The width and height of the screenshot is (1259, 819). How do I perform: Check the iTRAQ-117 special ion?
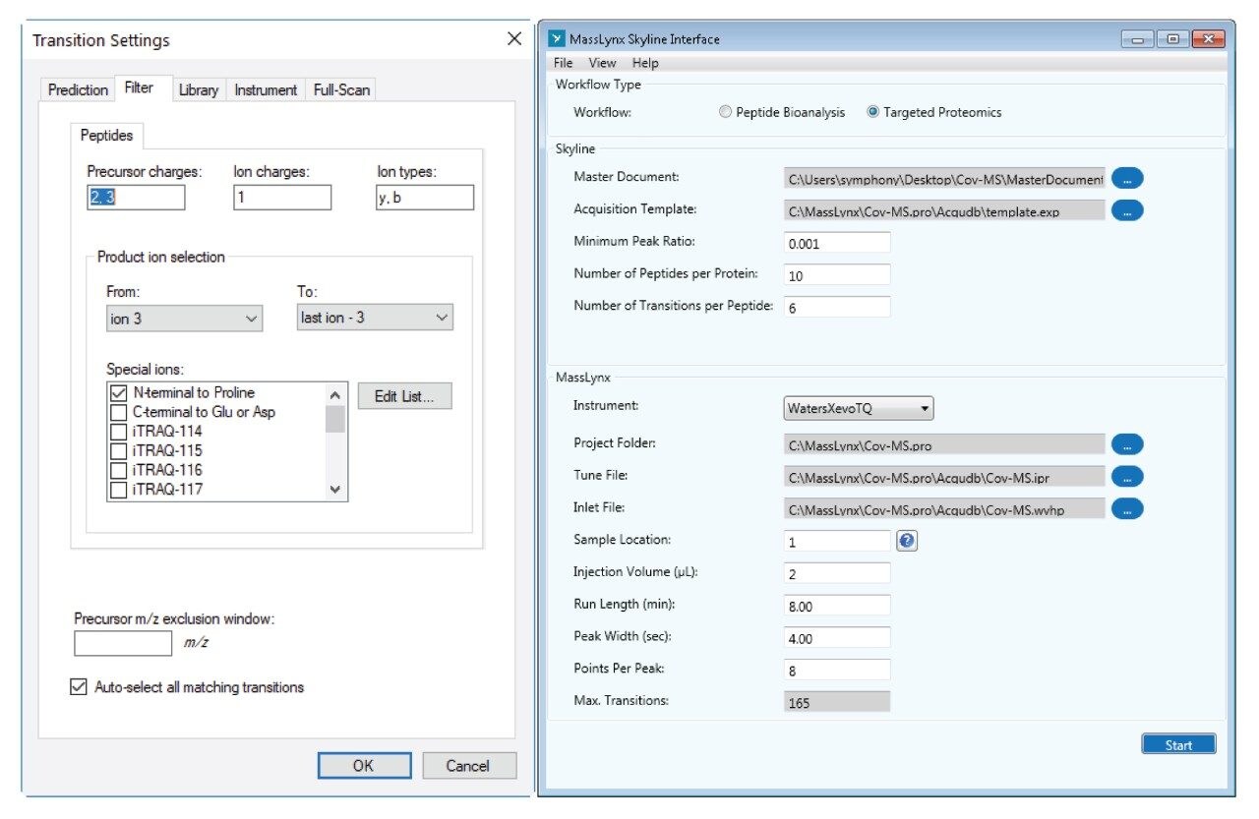click(119, 490)
